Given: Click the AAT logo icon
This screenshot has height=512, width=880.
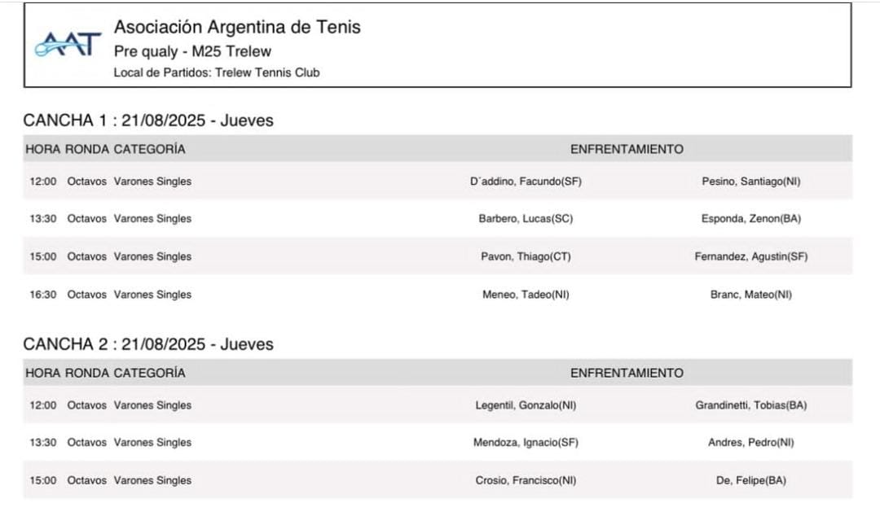Looking at the screenshot, I should click(x=68, y=44).
